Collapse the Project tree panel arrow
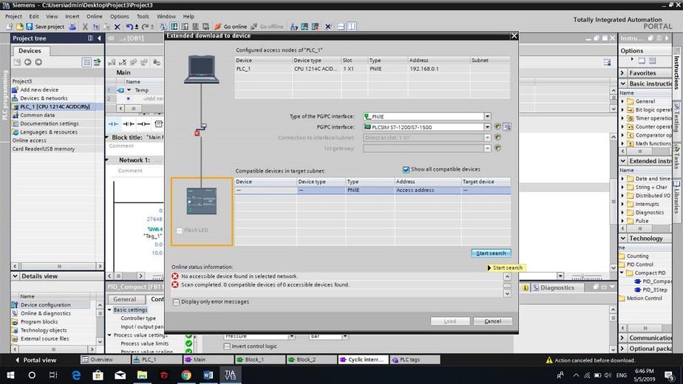Viewport: 683px width, 384px height. pyautogui.click(x=98, y=38)
